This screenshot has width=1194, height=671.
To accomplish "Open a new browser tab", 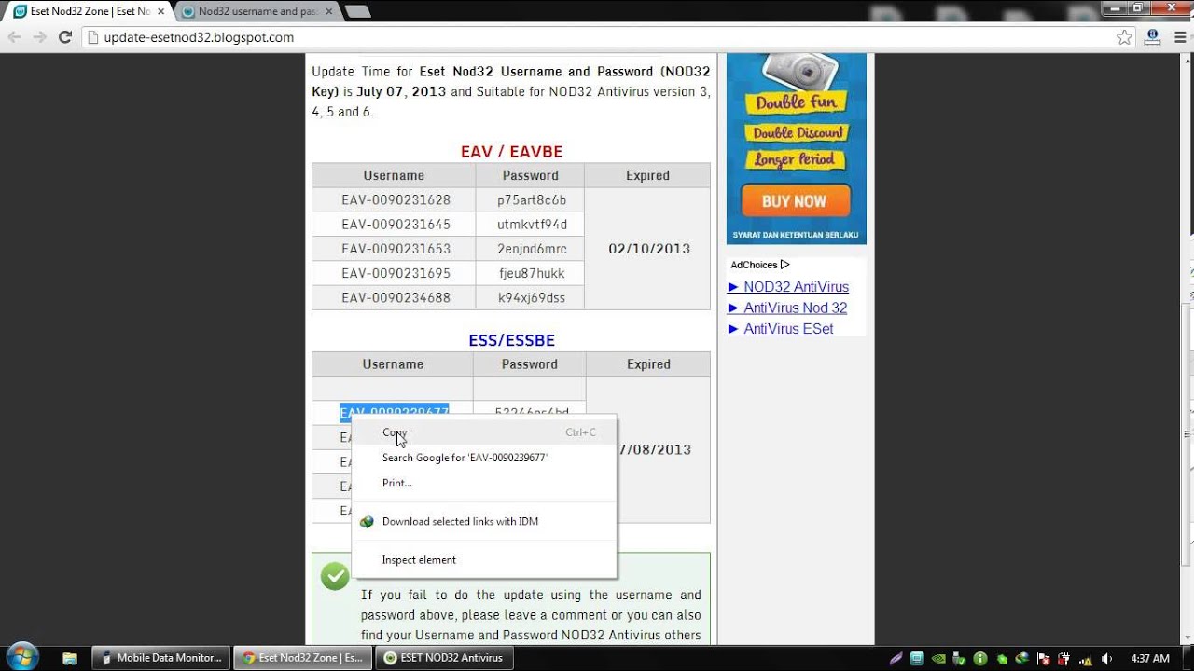I will 357,12.
